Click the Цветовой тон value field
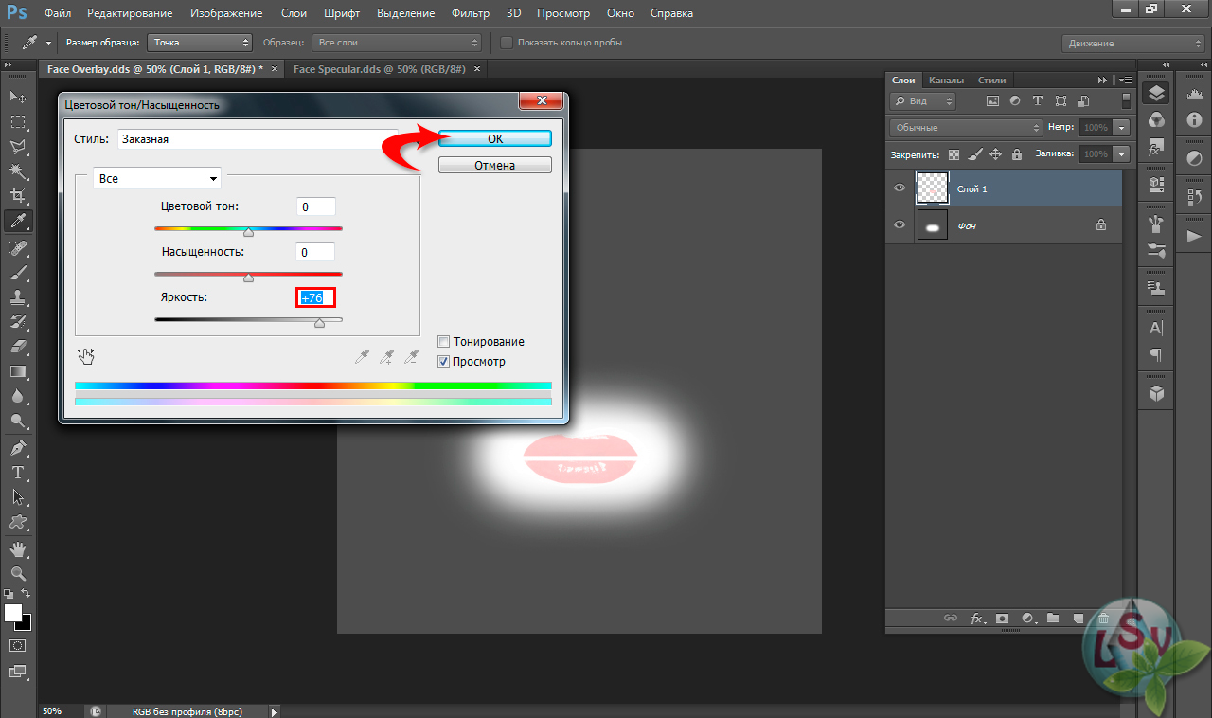 click(x=315, y=206)
